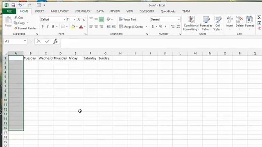Select column H header
This screenshot has width=262, height=147.
120,53
